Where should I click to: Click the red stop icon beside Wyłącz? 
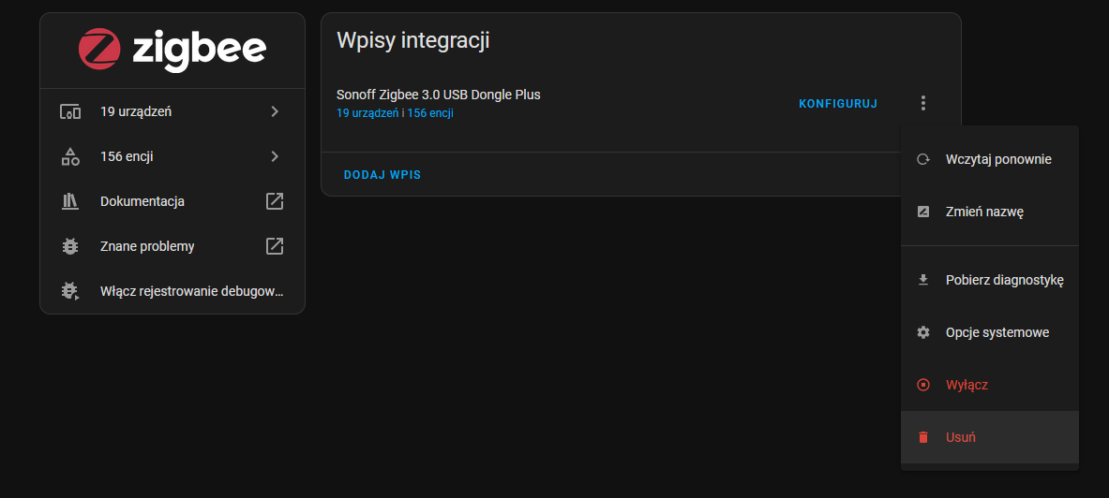point(922,385)
